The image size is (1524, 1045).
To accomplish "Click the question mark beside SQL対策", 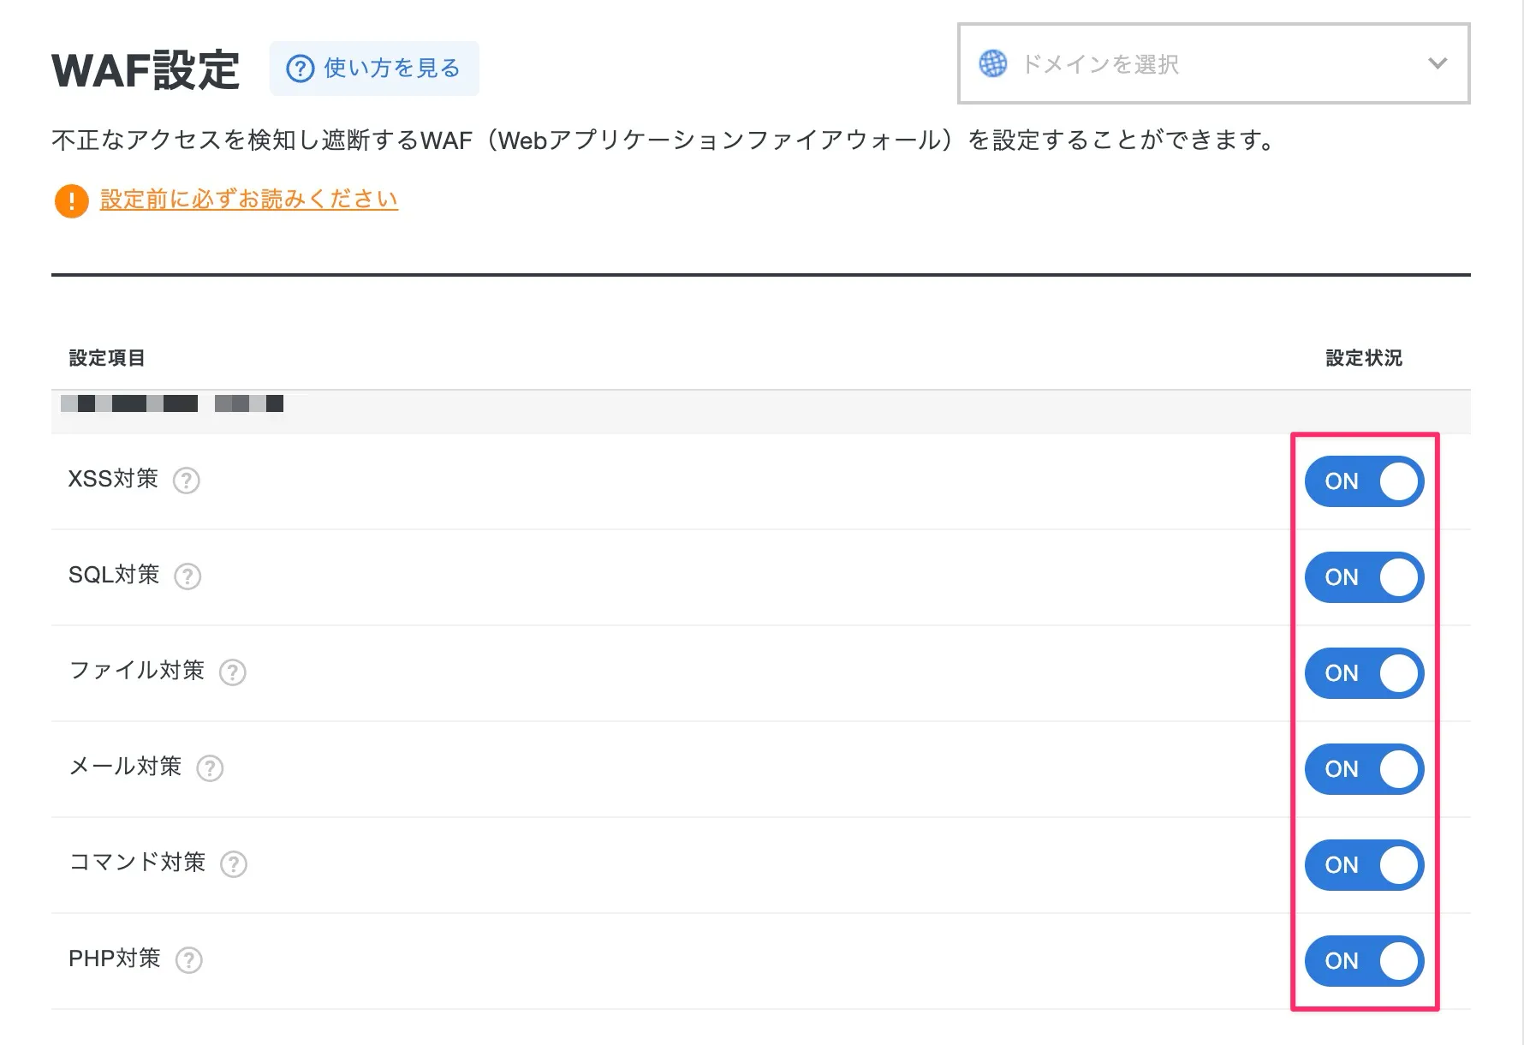I will click(x=188, y=576).
